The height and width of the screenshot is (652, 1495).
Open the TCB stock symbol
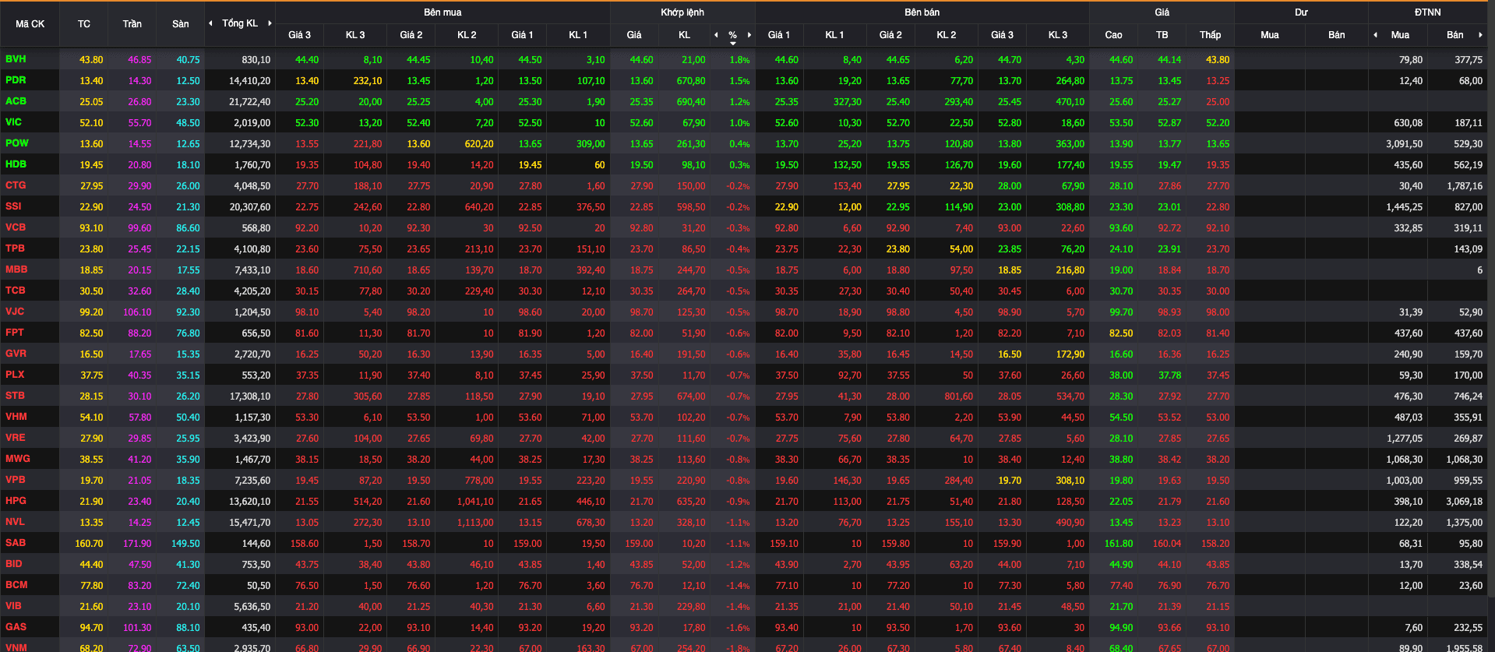point(15,291)
